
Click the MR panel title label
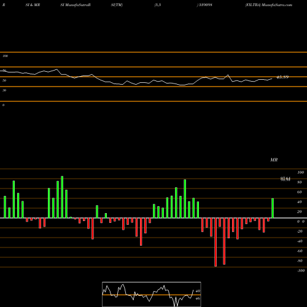click(x=274, y=160)
